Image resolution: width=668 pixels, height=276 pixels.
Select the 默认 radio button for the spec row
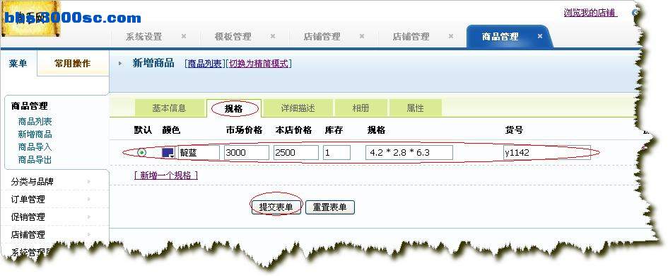(142, 153)
